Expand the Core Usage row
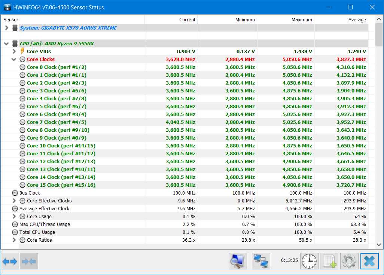The width and height of the screenshot is (384, 275). pyautogui.click(x=14, y=217)
